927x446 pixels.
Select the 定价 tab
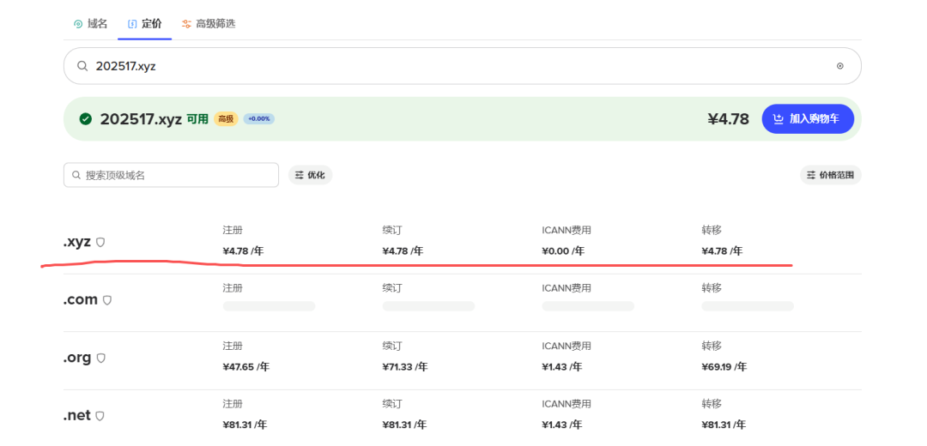[x=145, y=24]
